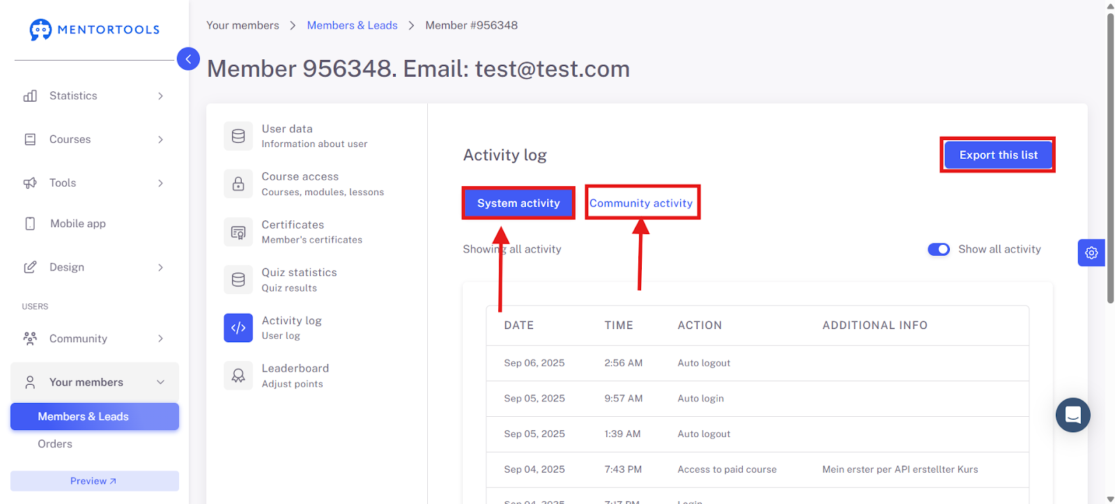Click the Export this list button
Image resolution: width=1115 pixels, height=504 pixels.
pos(998,155)
